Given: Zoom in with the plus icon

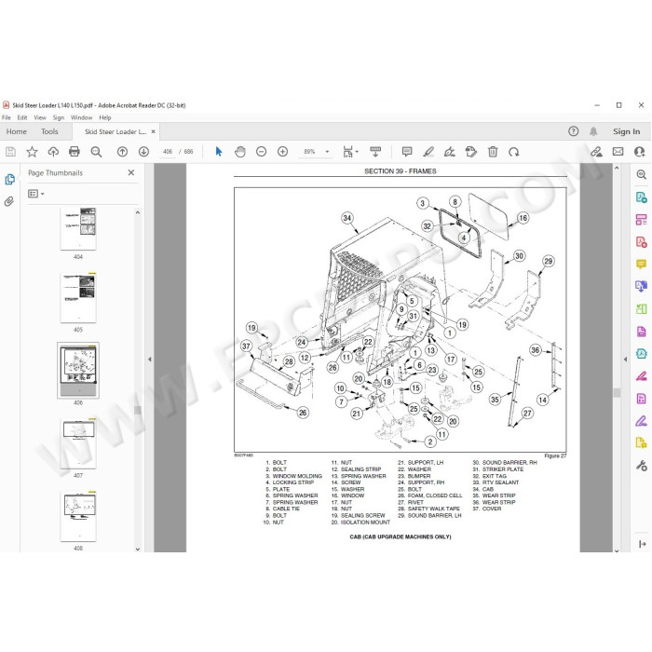Looking at the screenshot, I should [x=283, y=152].
